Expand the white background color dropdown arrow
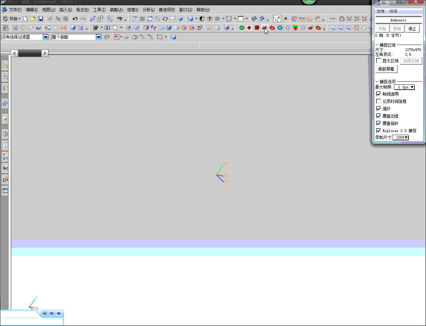426x326 pixels. [x=247, y=19]
